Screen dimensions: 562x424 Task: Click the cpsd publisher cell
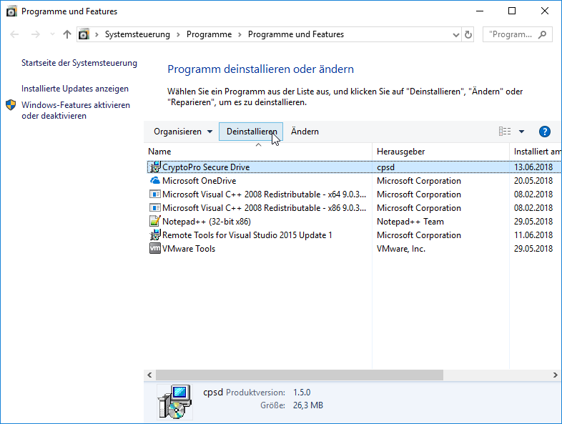[385, 167]
